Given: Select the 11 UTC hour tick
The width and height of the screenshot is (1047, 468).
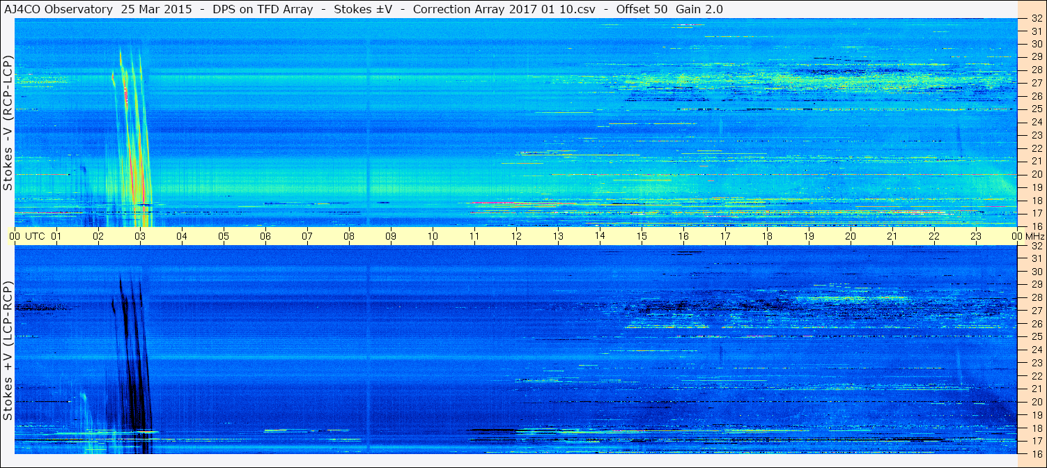Looking at the screenshot, I should click(x=474, y=236).
